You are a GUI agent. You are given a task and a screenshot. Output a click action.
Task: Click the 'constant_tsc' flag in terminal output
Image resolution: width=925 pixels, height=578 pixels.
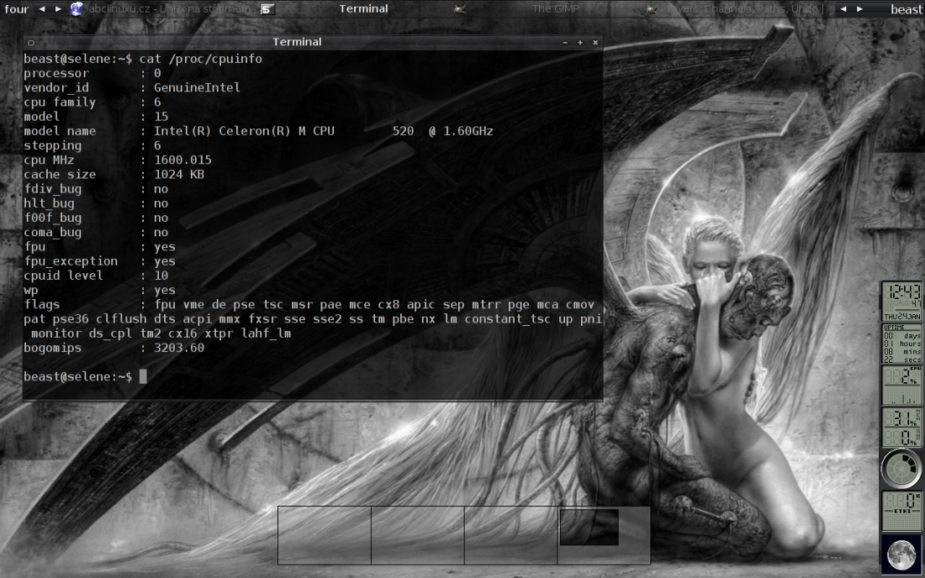click(x=507, y=319)
